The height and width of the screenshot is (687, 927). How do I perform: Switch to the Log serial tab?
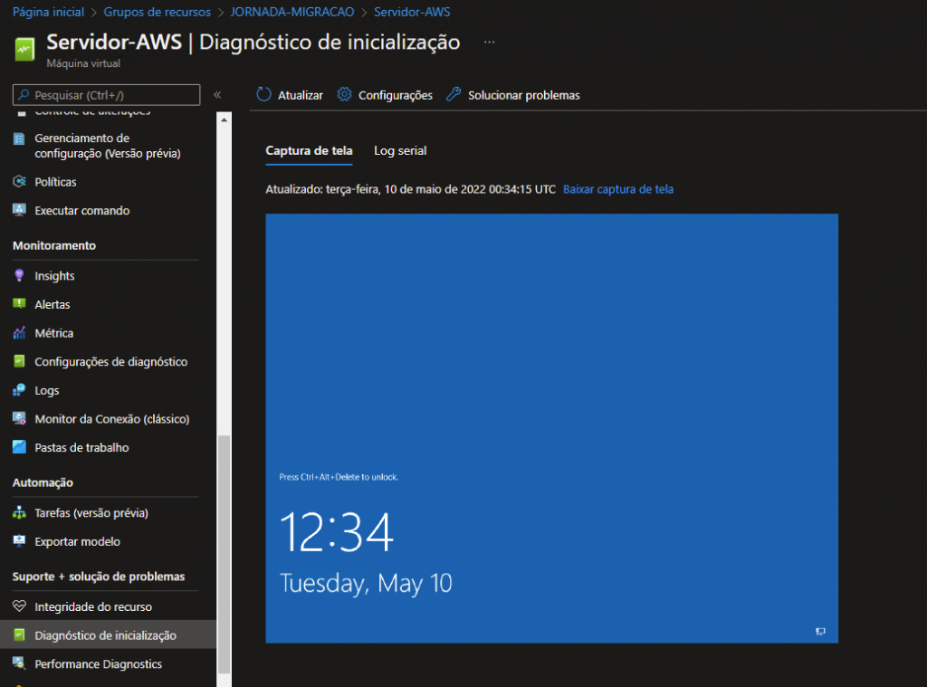pos(400,151)
